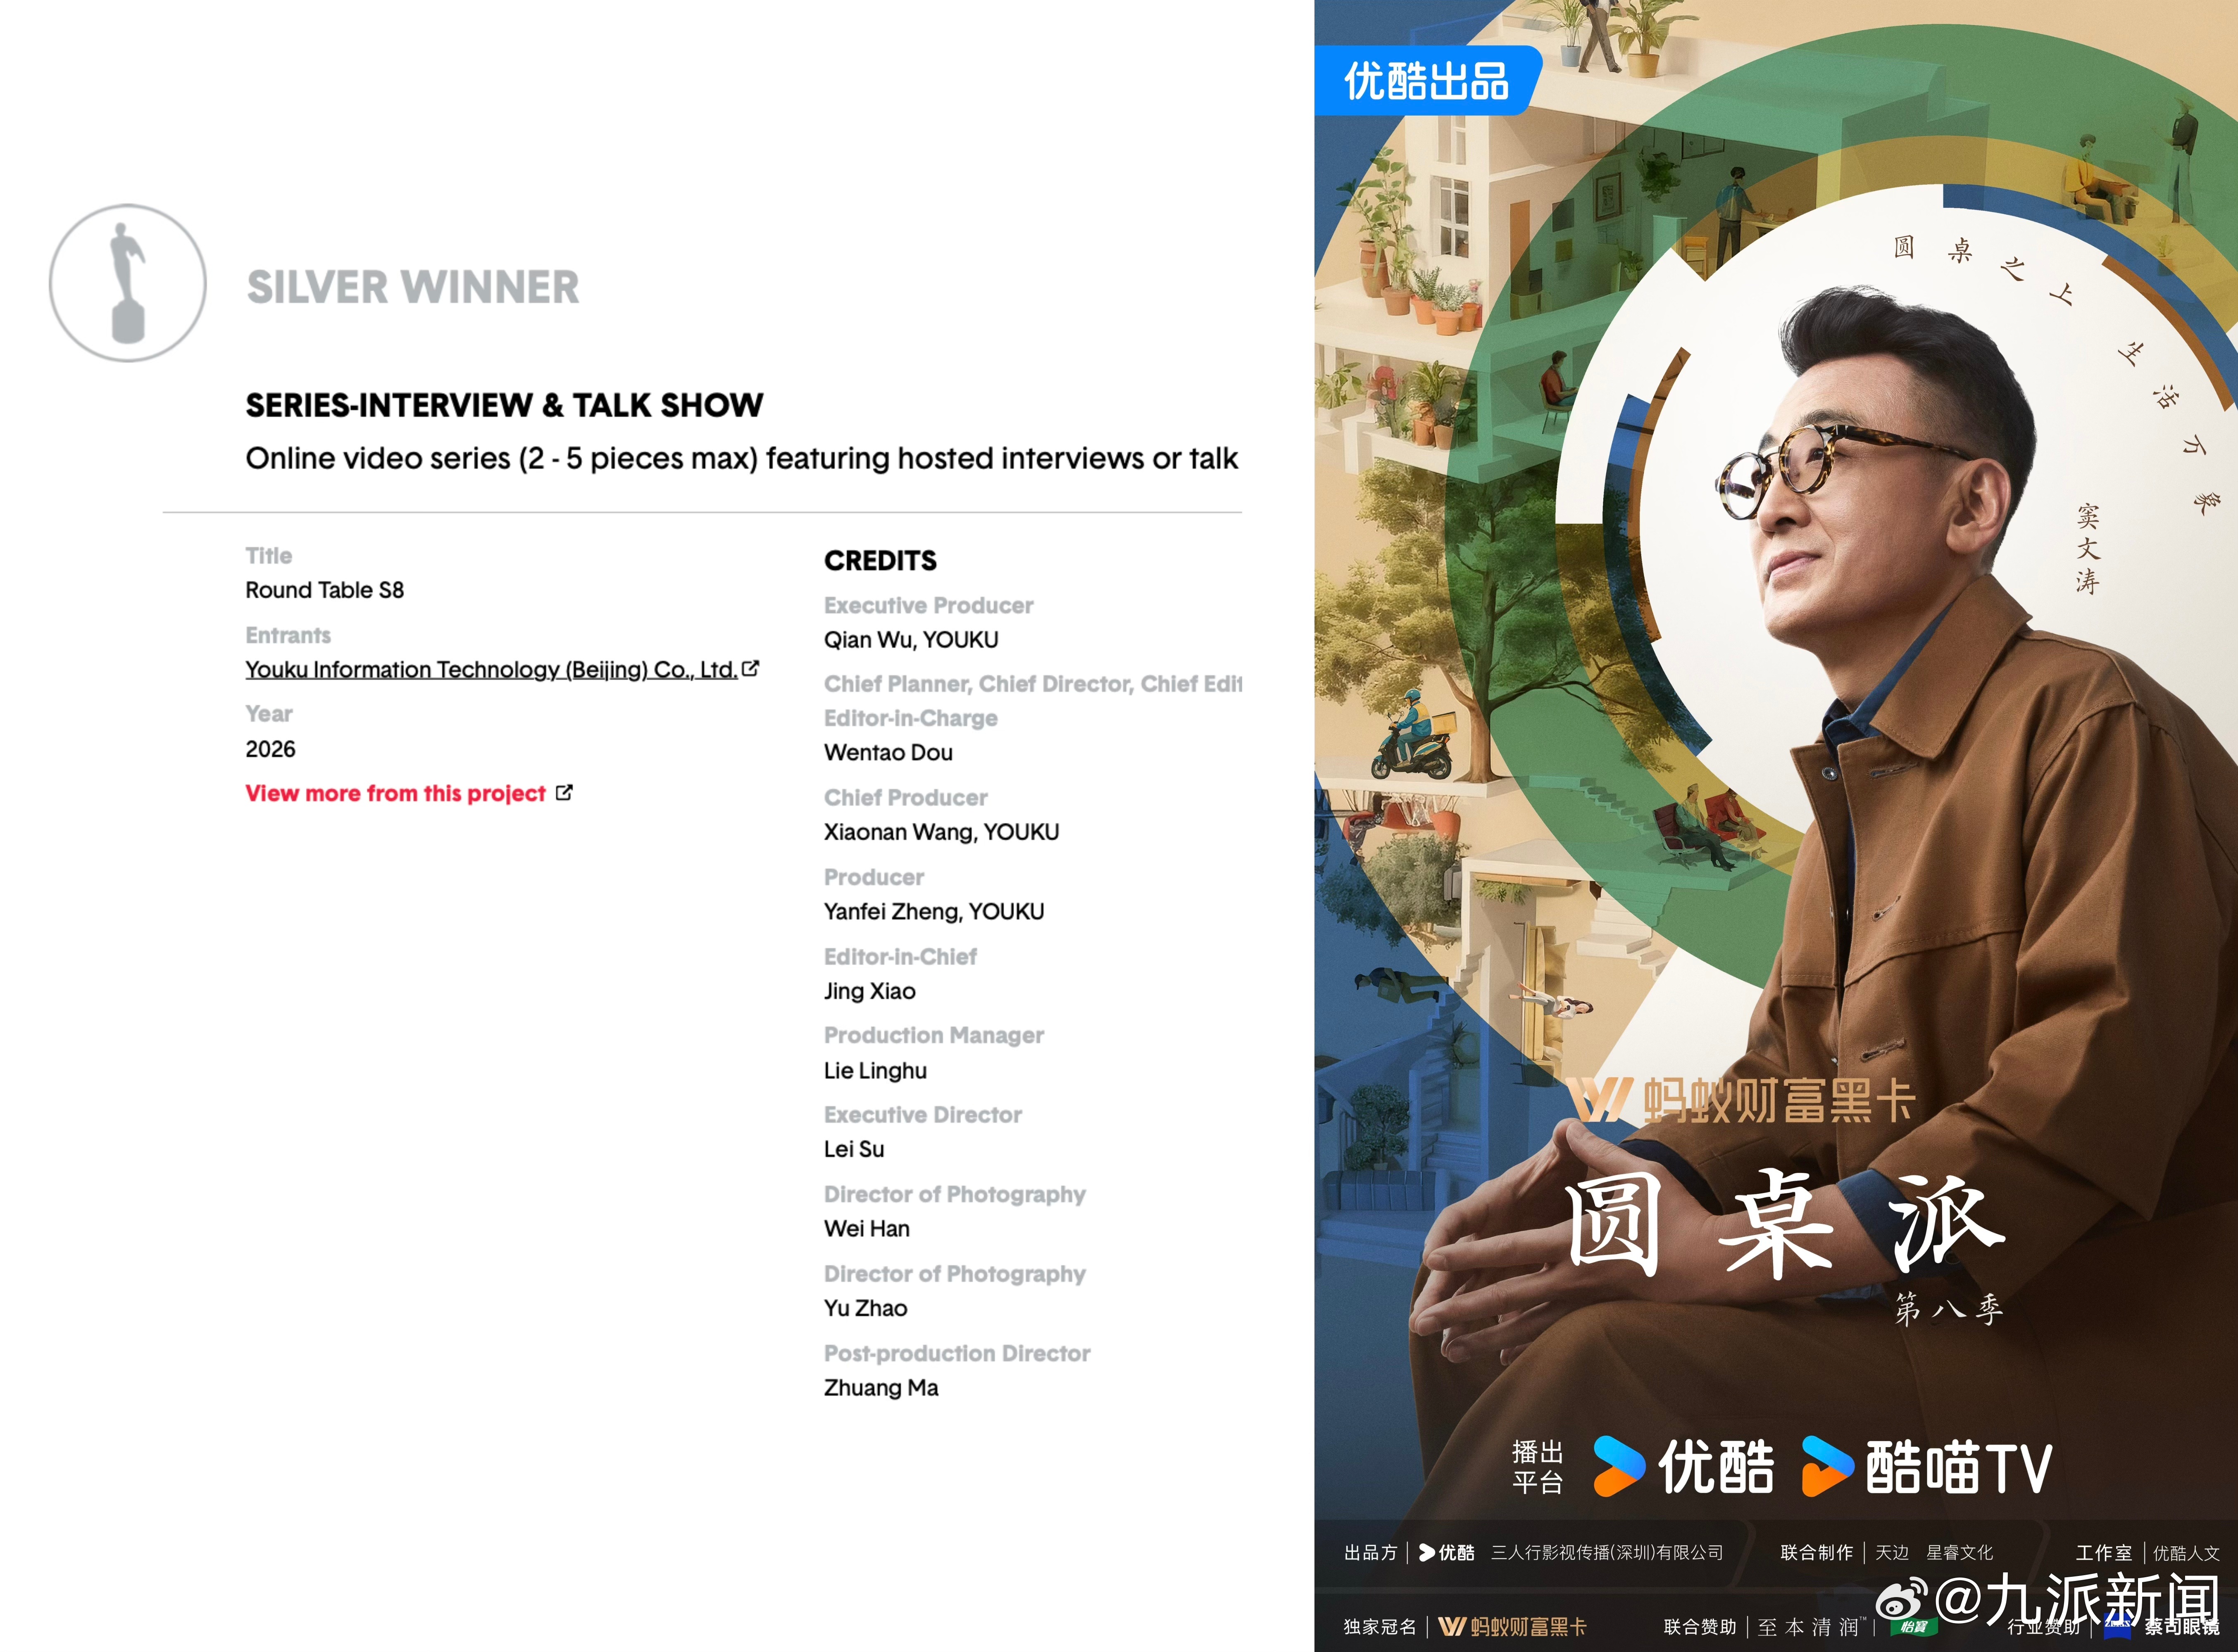Click credit name 'Zhuang Ma'
The width and height of the screenshot is (2238, 1652).
point(881,1388)
